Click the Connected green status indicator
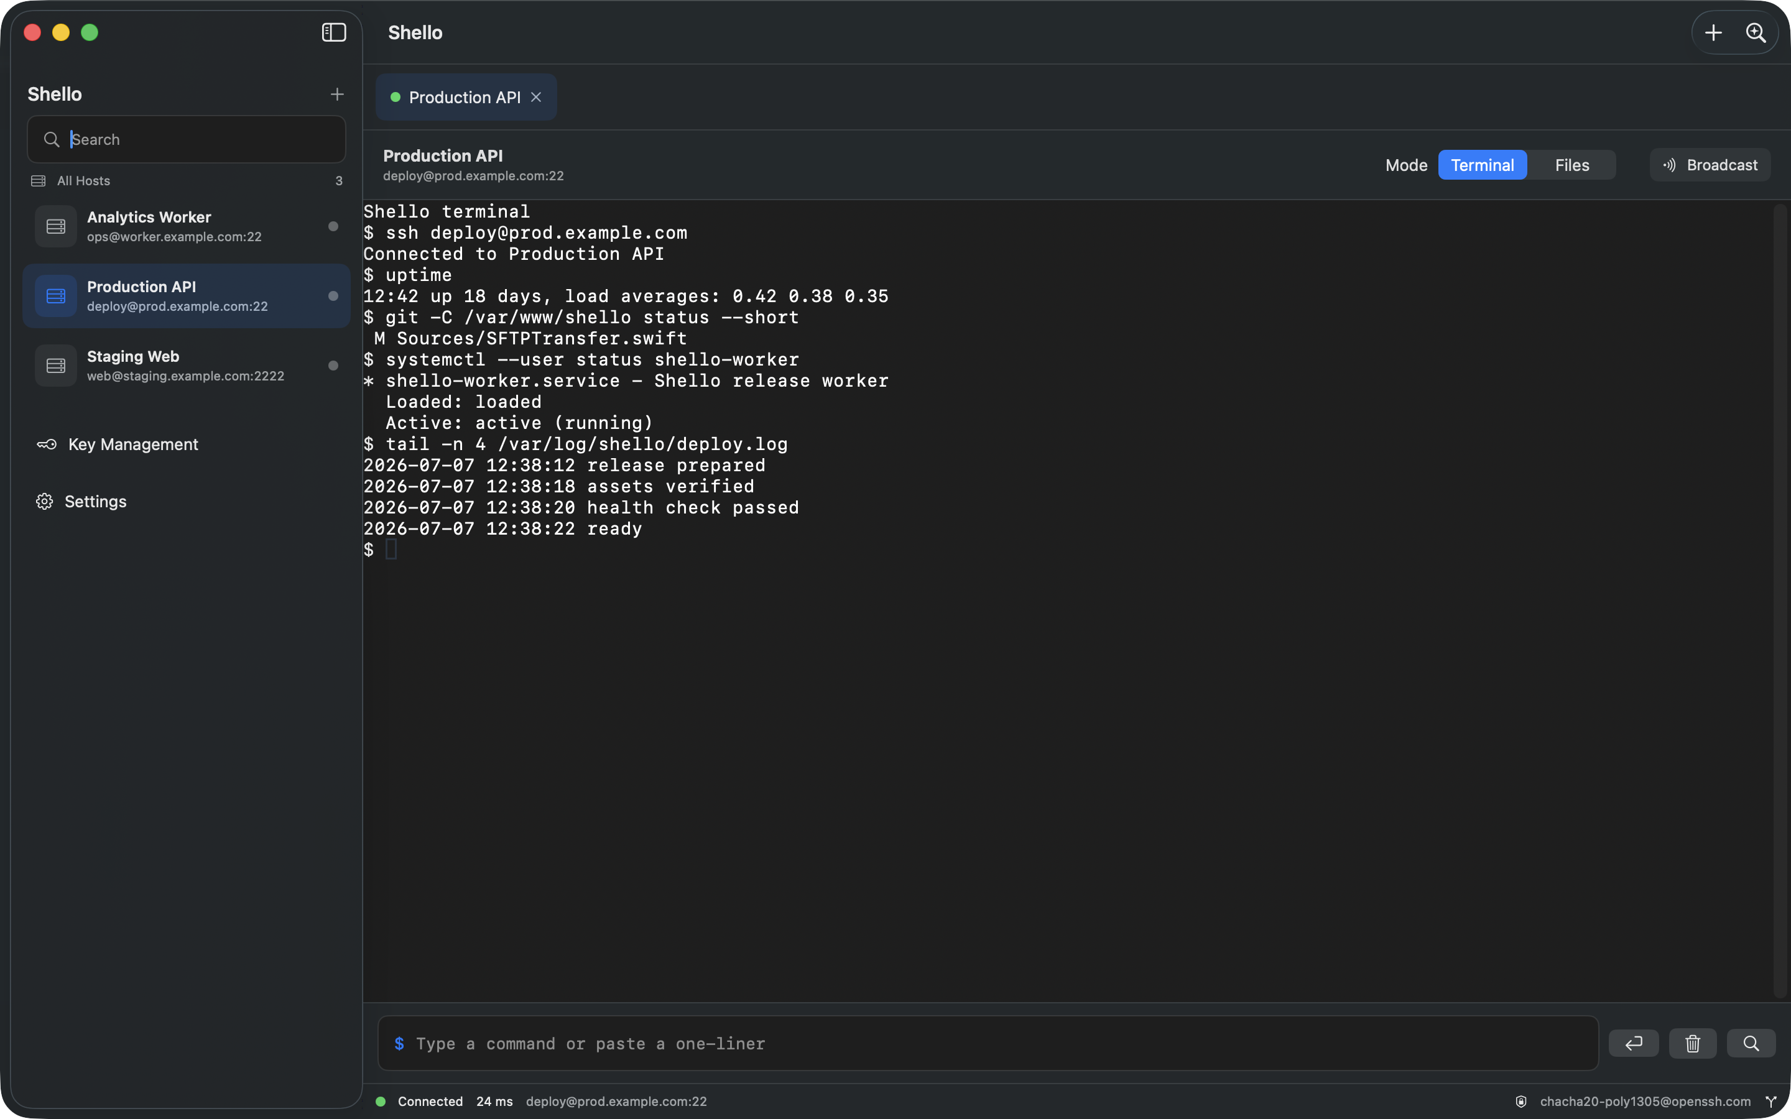 coord(381,1101)
